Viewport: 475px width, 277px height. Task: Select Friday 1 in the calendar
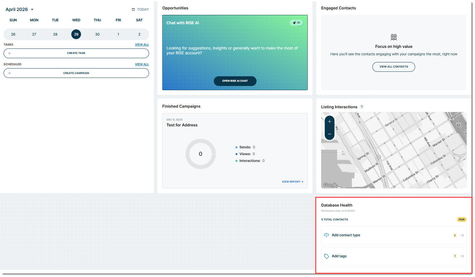pyautogui.click(x=118, y=34)
